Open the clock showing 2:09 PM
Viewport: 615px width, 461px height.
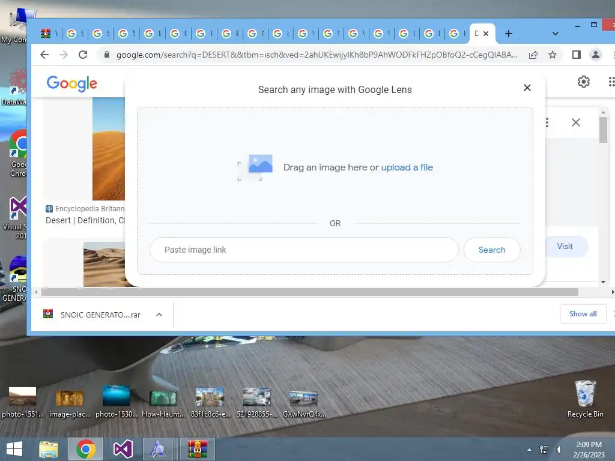coord(589,450)
